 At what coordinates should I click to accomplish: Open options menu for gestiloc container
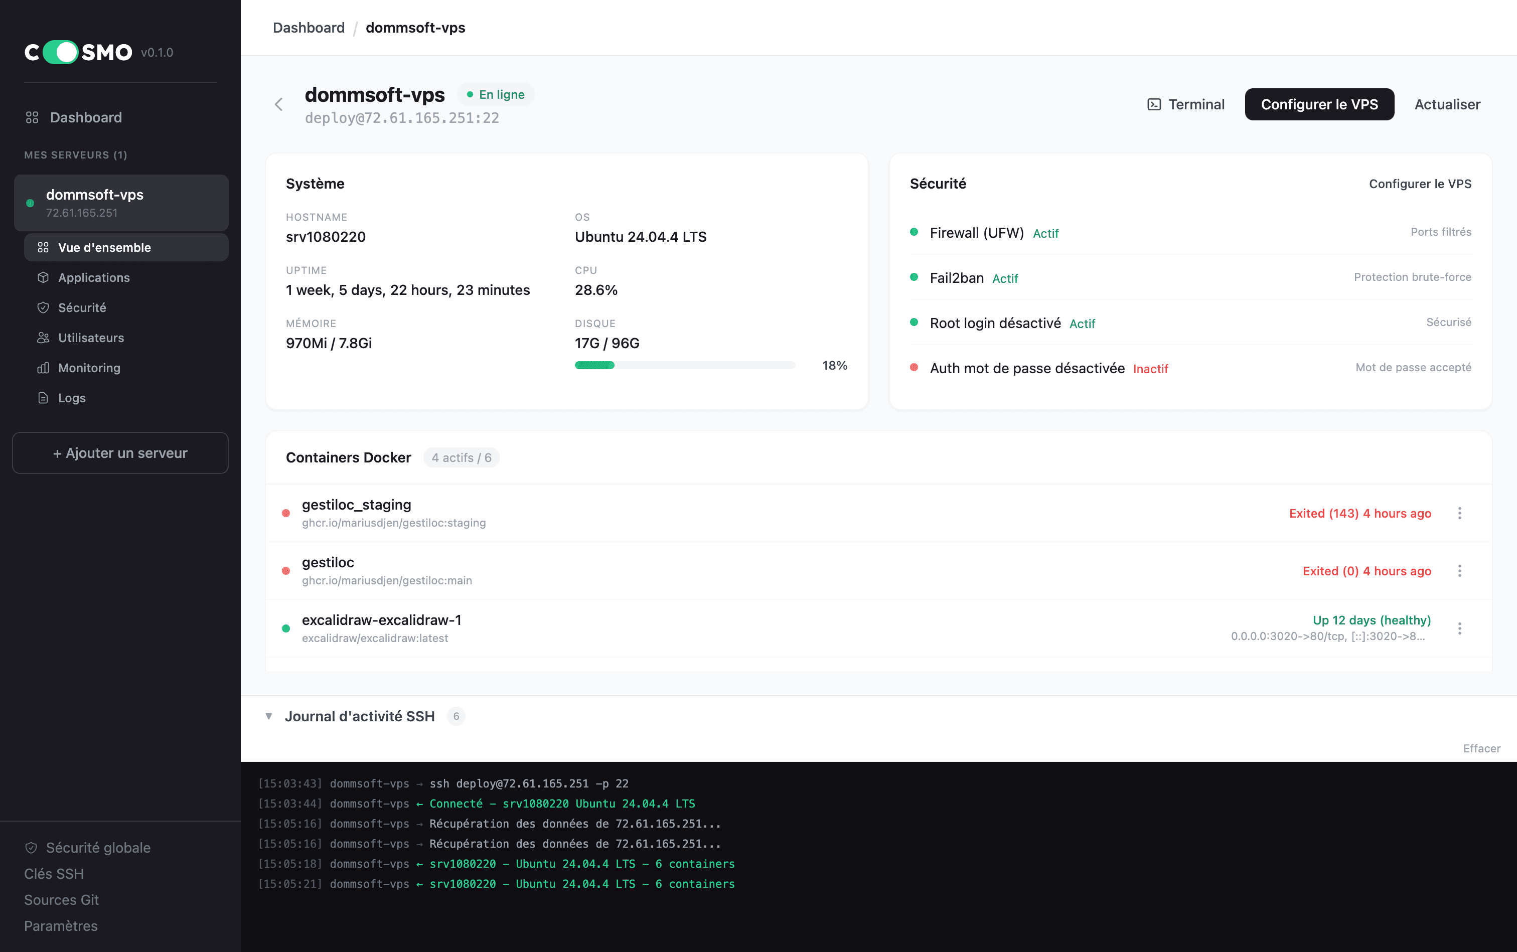click(1460, 571)
